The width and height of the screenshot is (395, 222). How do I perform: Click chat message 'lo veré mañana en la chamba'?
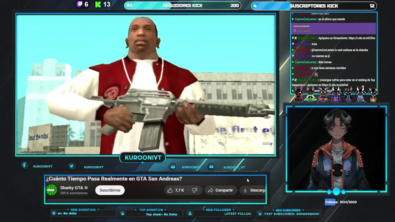point(351,50)
